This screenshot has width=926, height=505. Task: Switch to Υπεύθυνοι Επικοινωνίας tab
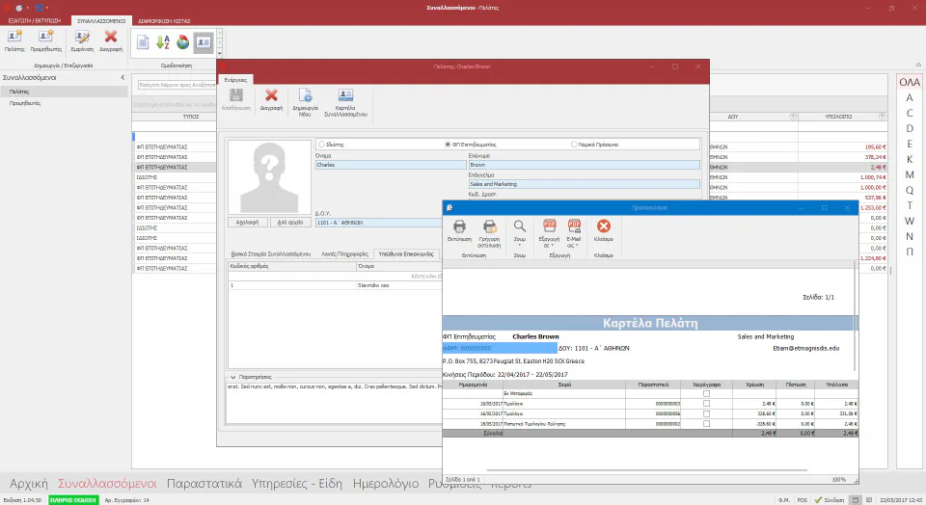(406, 253)
